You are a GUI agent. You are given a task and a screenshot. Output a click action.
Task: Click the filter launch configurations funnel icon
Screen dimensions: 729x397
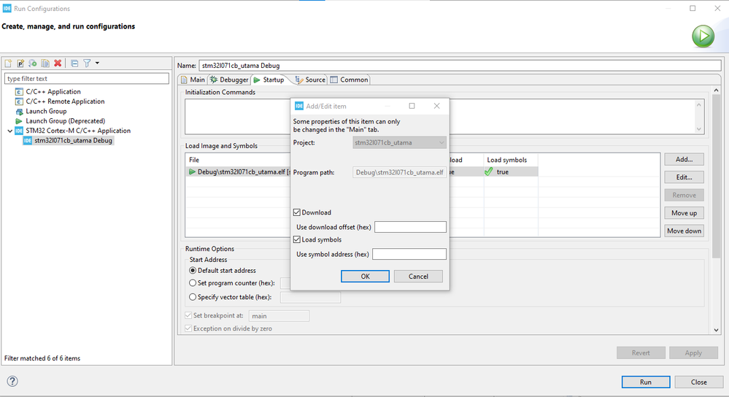pyautogui.click(x=87, y=63)
